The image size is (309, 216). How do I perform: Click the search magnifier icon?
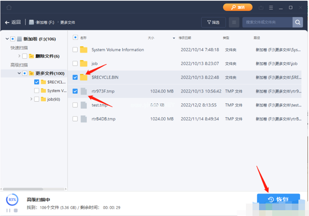[298, 22]
